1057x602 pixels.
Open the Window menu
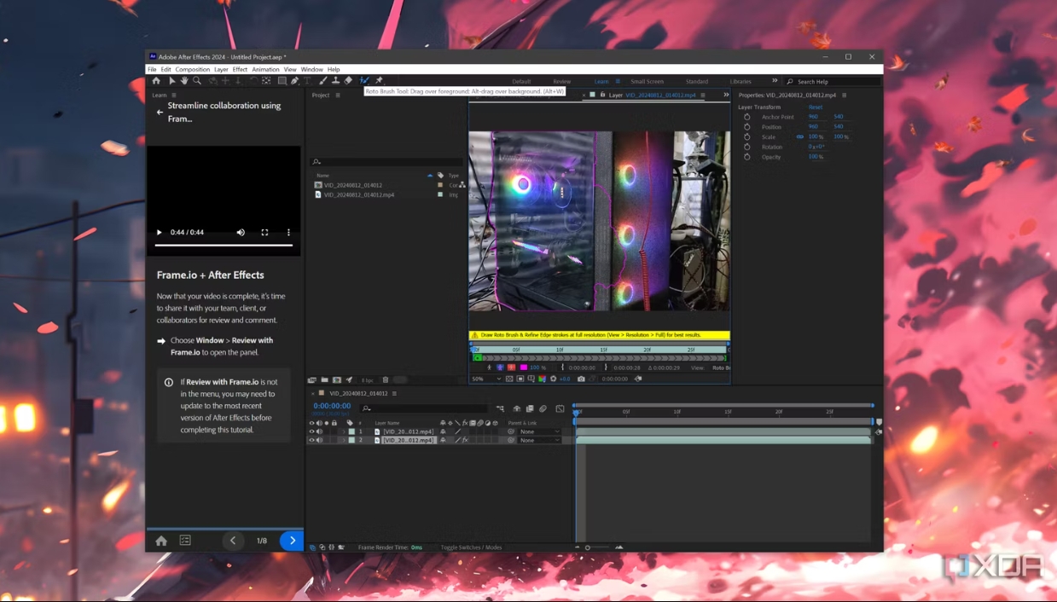click(311, 69)
